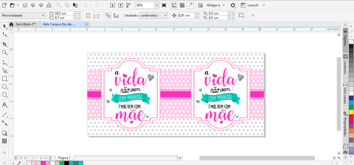Select the Ellipse tool
Viewport: 354px width, 165px height.
point(4,86)
